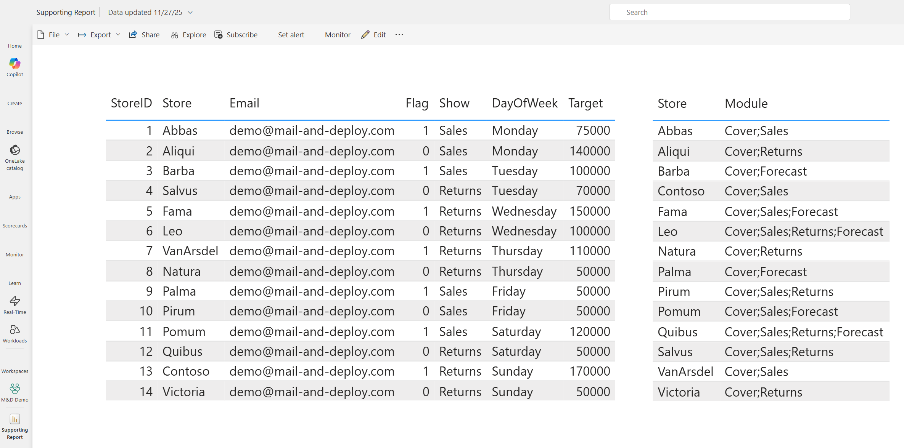Open Copilot from the left sidebar
The height and width of the screenshot is (448, 904).
[x=14, y=64]
